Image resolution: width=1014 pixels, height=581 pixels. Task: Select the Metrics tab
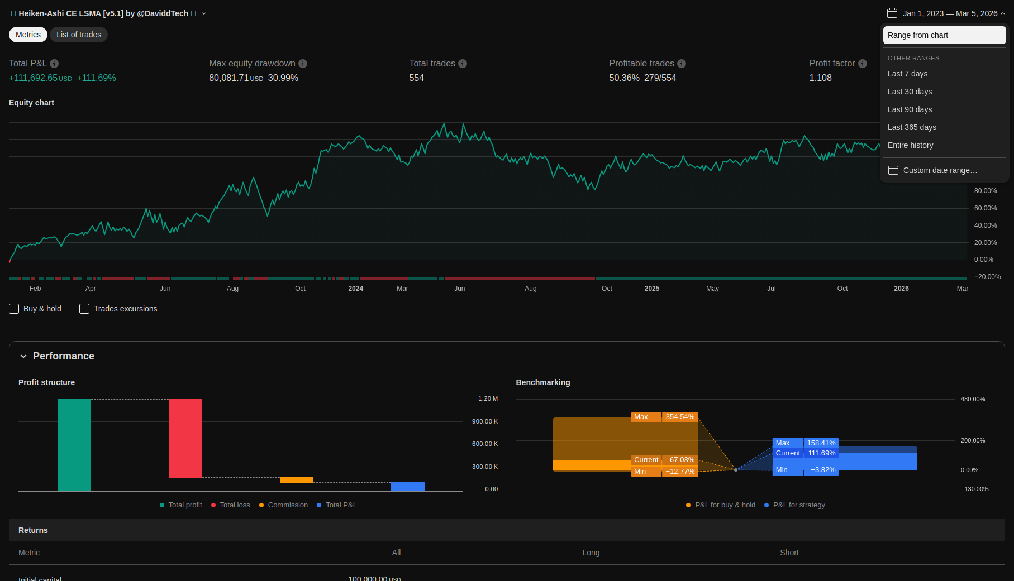click(x=28, y=35)
